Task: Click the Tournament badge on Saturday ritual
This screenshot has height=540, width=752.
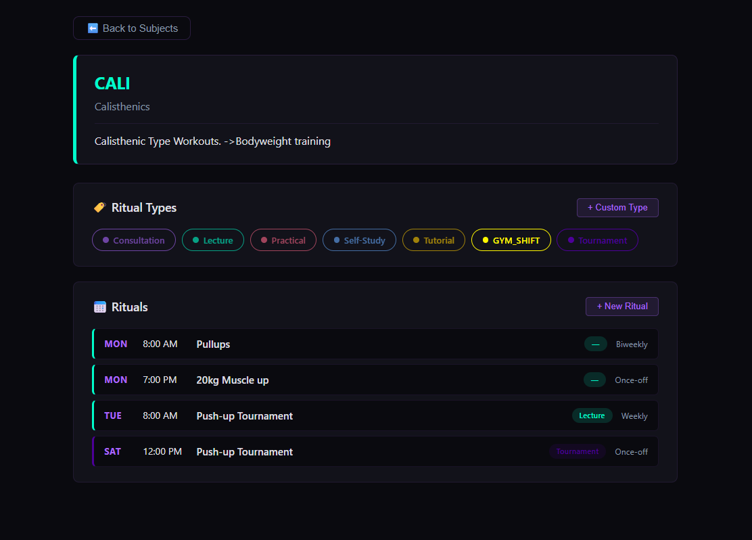Action: 578,451
